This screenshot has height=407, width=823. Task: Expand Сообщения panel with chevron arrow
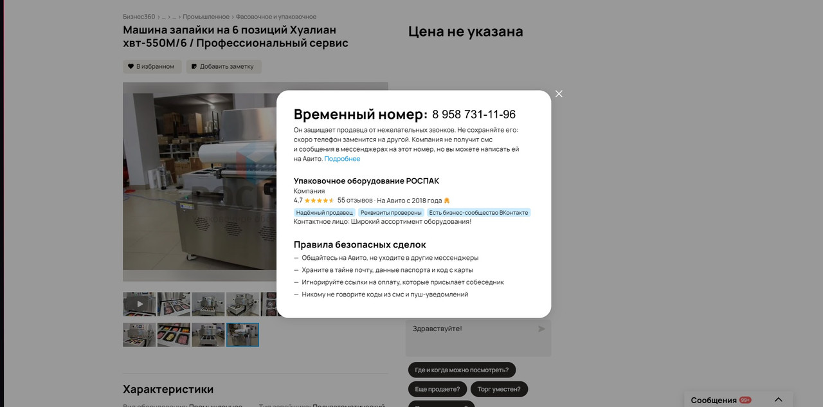[778, 400]
